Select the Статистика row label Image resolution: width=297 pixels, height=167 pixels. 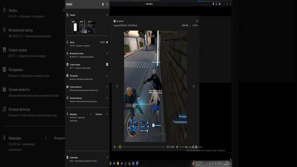pos(73,158)
